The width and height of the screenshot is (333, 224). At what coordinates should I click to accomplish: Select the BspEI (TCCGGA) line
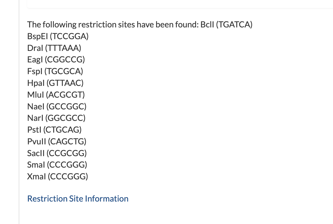point(58,37)
